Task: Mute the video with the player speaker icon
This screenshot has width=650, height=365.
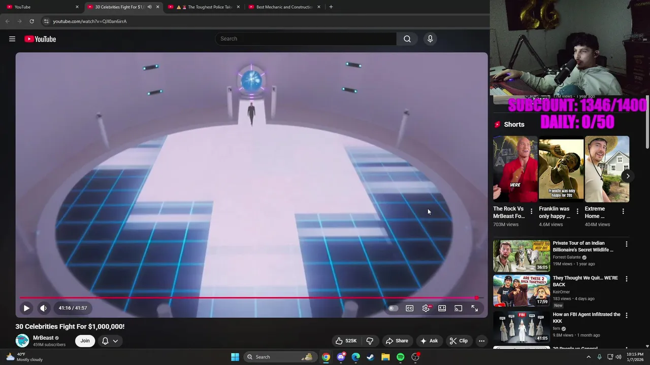Action: [x=44, y=308]
